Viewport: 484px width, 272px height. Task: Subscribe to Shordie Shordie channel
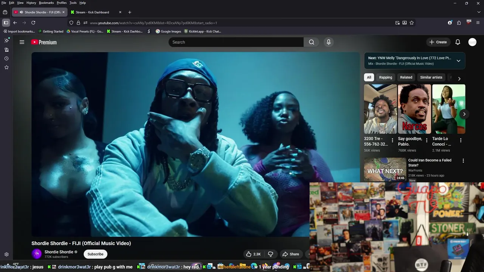coord(95,254)
